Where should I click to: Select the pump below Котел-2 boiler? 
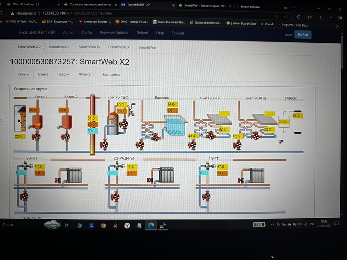click(x=66, y=137)
